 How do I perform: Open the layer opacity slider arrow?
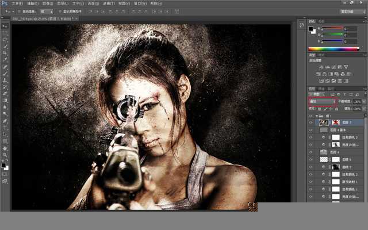click(364, 101)
